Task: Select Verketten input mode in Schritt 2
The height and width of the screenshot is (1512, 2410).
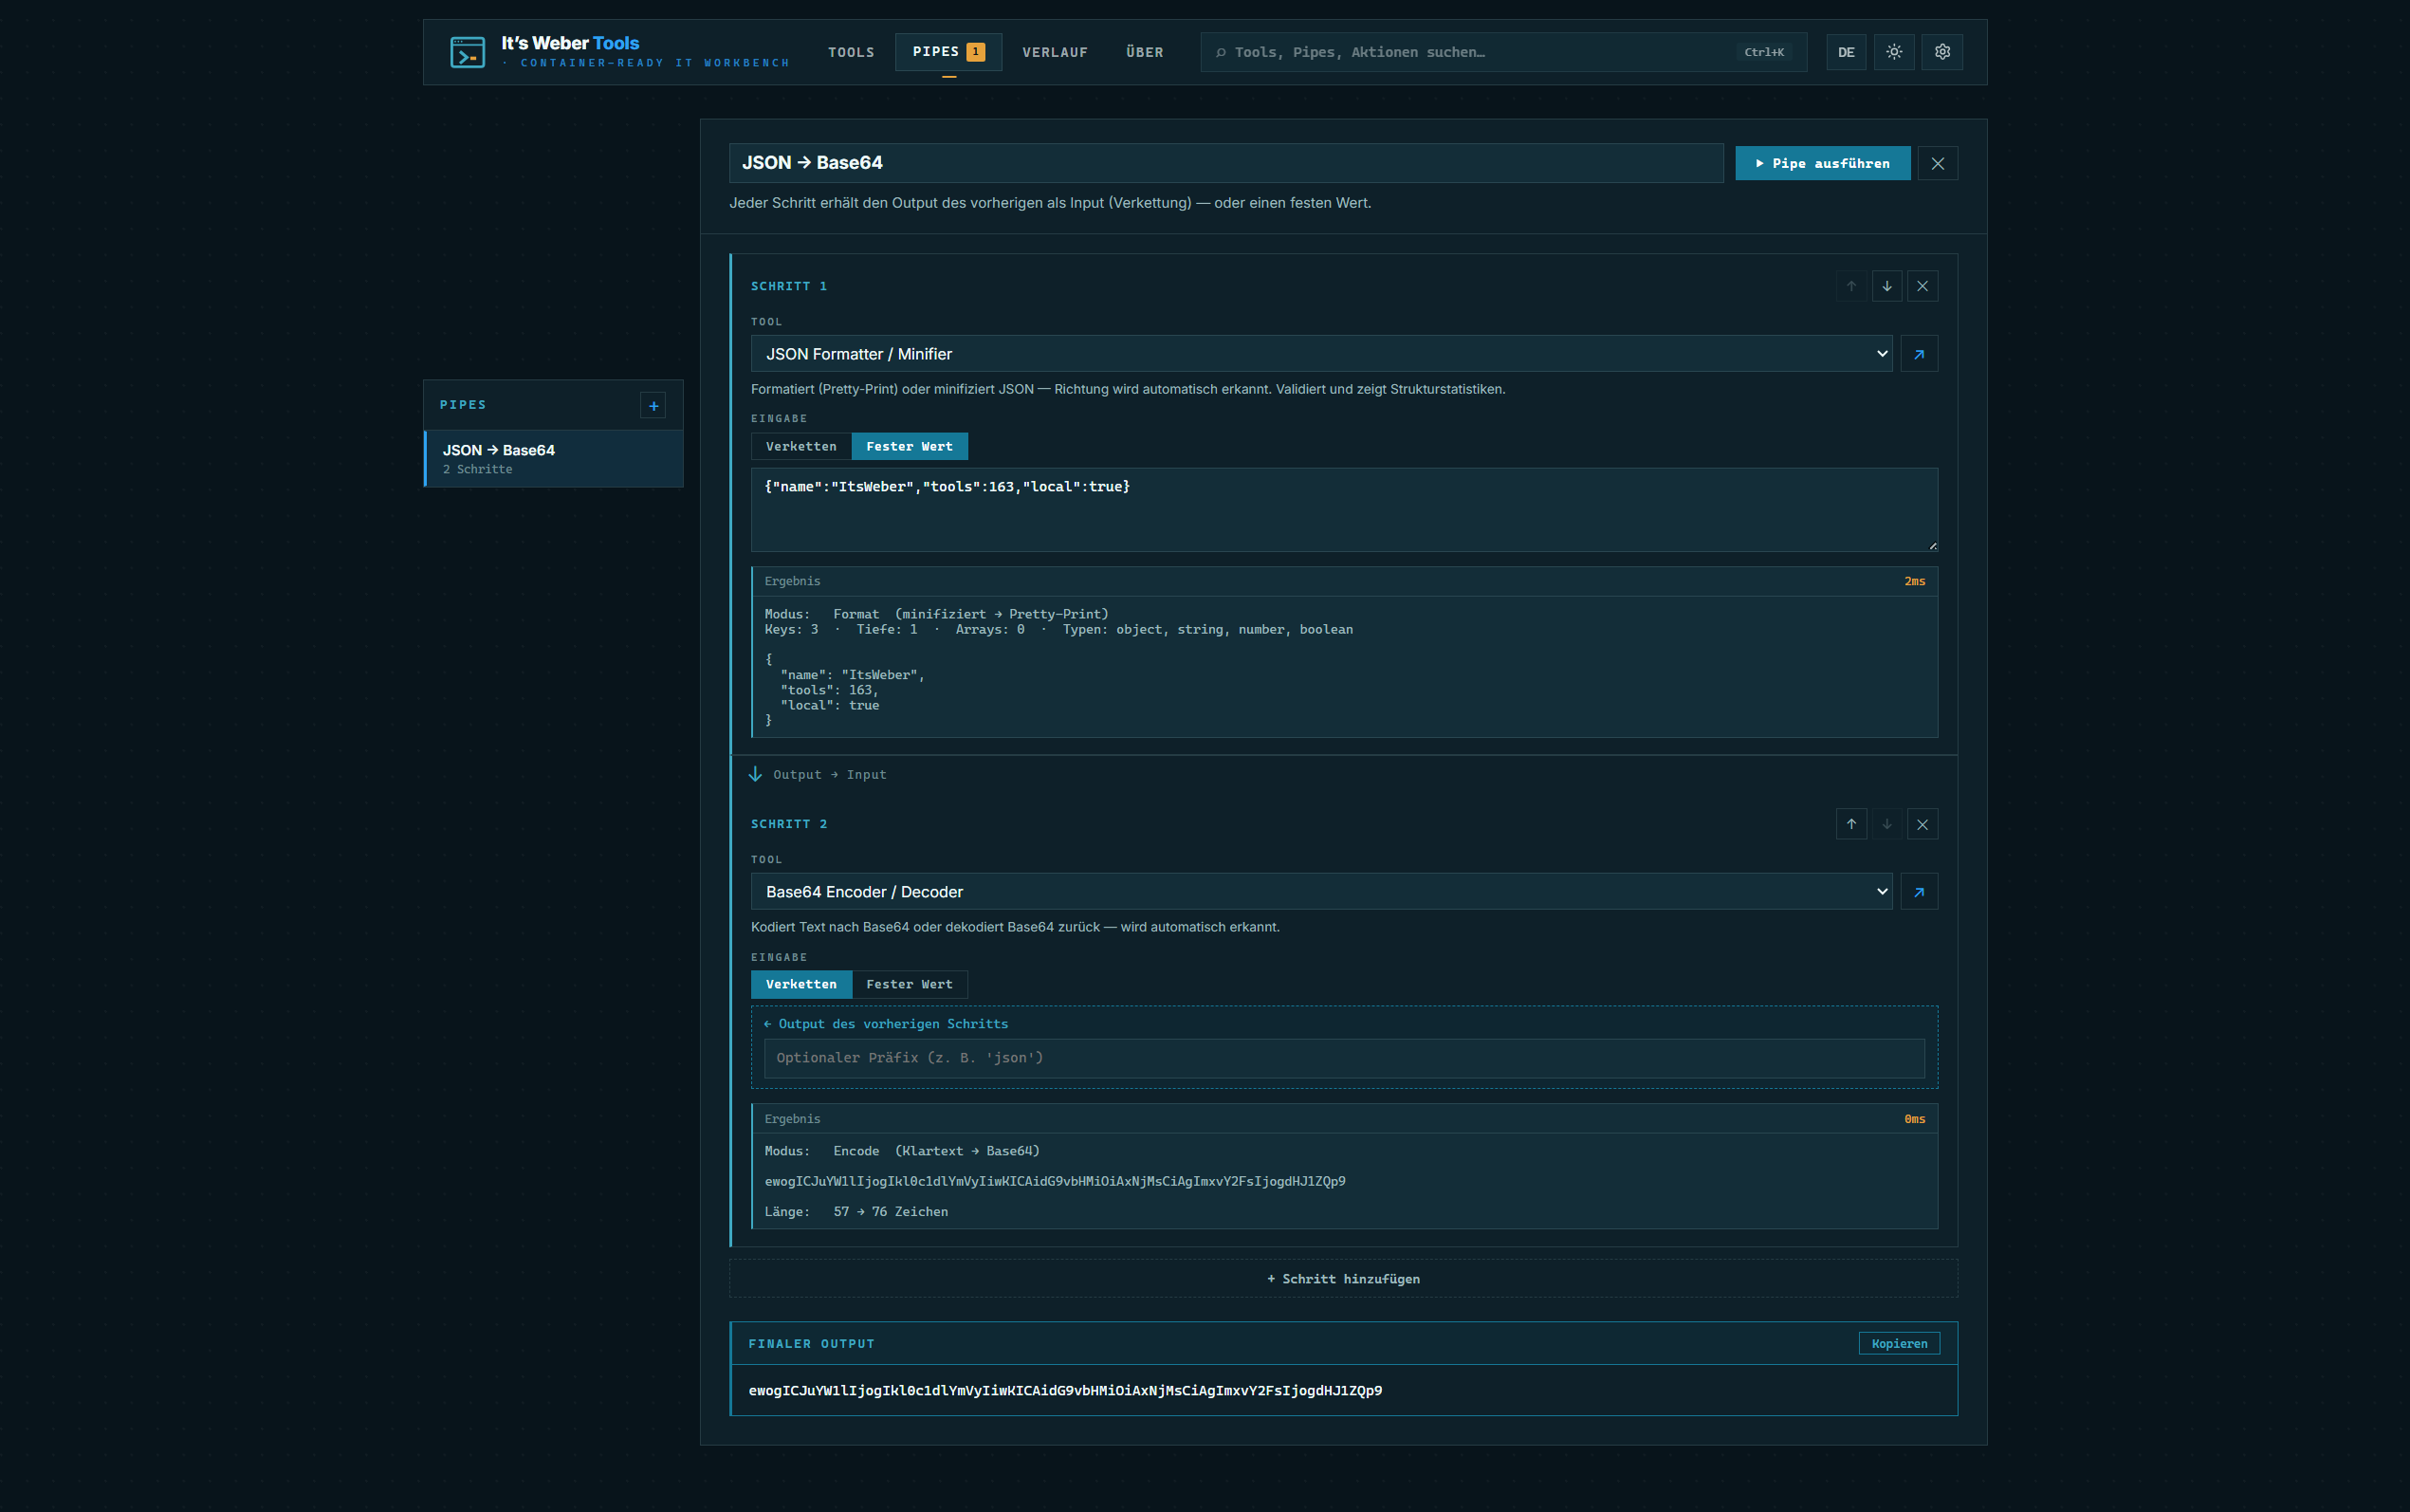Action: click(801, 984)
